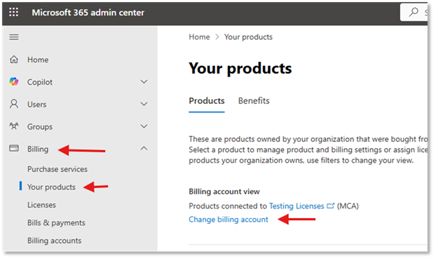
Task: Expand the Groups section chevron
Action: coord(144,127)
